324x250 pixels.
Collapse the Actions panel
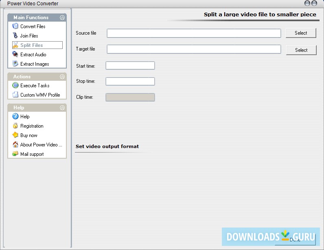click(x=62, y=77)
